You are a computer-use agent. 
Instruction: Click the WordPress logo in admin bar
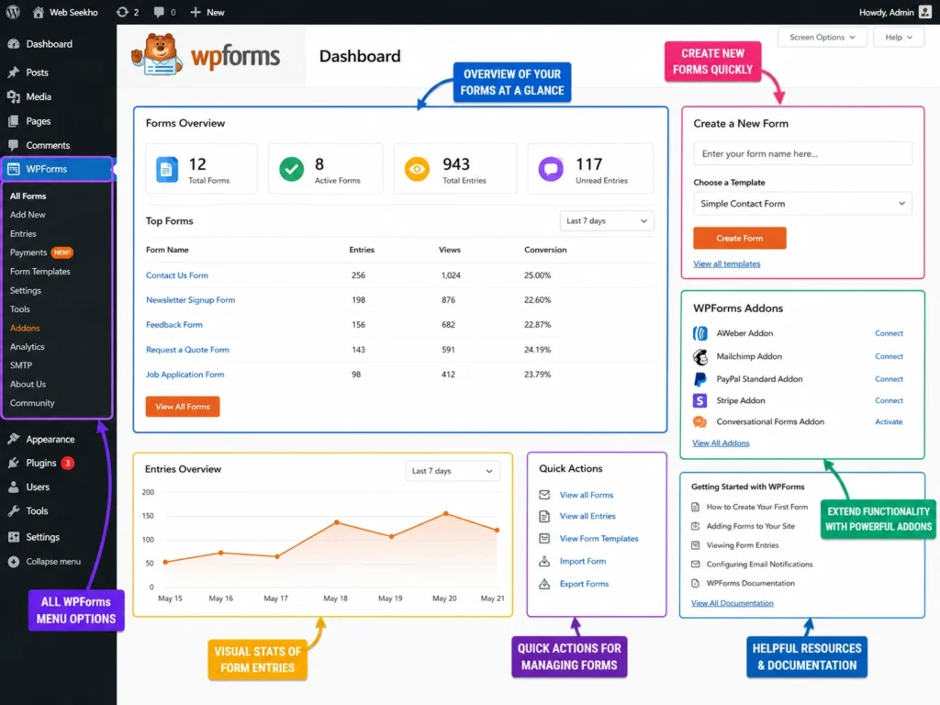click(13, 12)
